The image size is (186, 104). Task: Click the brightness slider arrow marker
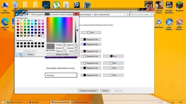click(x=77, y=30)
